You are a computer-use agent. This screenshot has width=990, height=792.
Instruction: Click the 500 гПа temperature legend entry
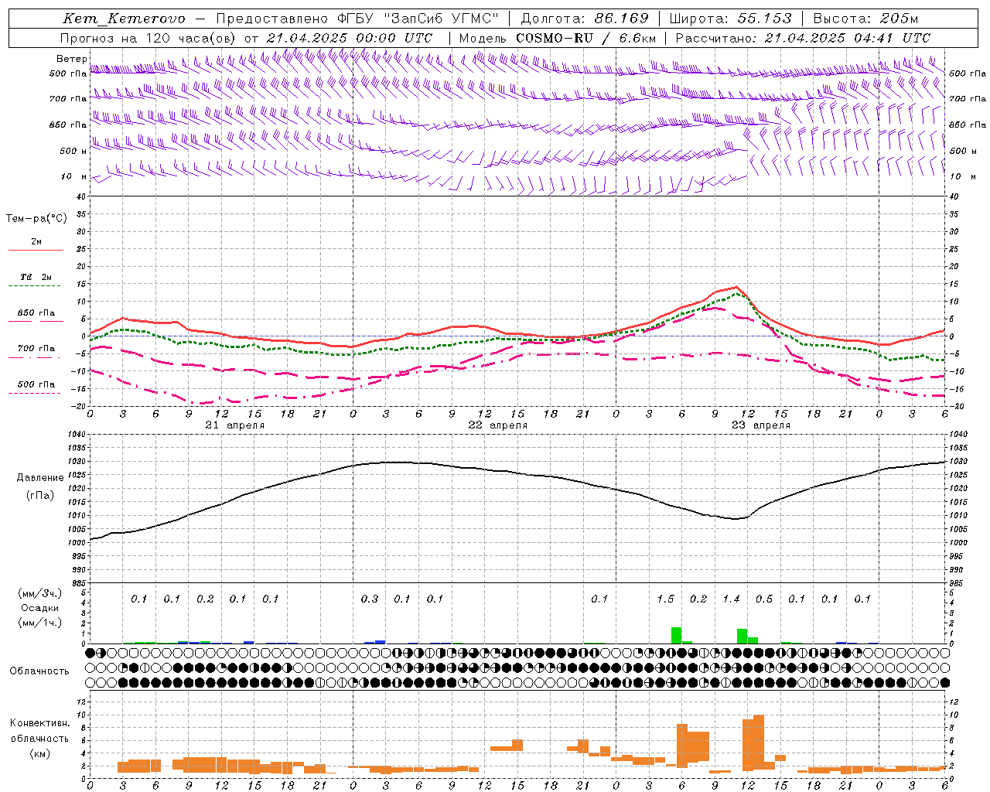pyautogui.click(x=36, y=384)
